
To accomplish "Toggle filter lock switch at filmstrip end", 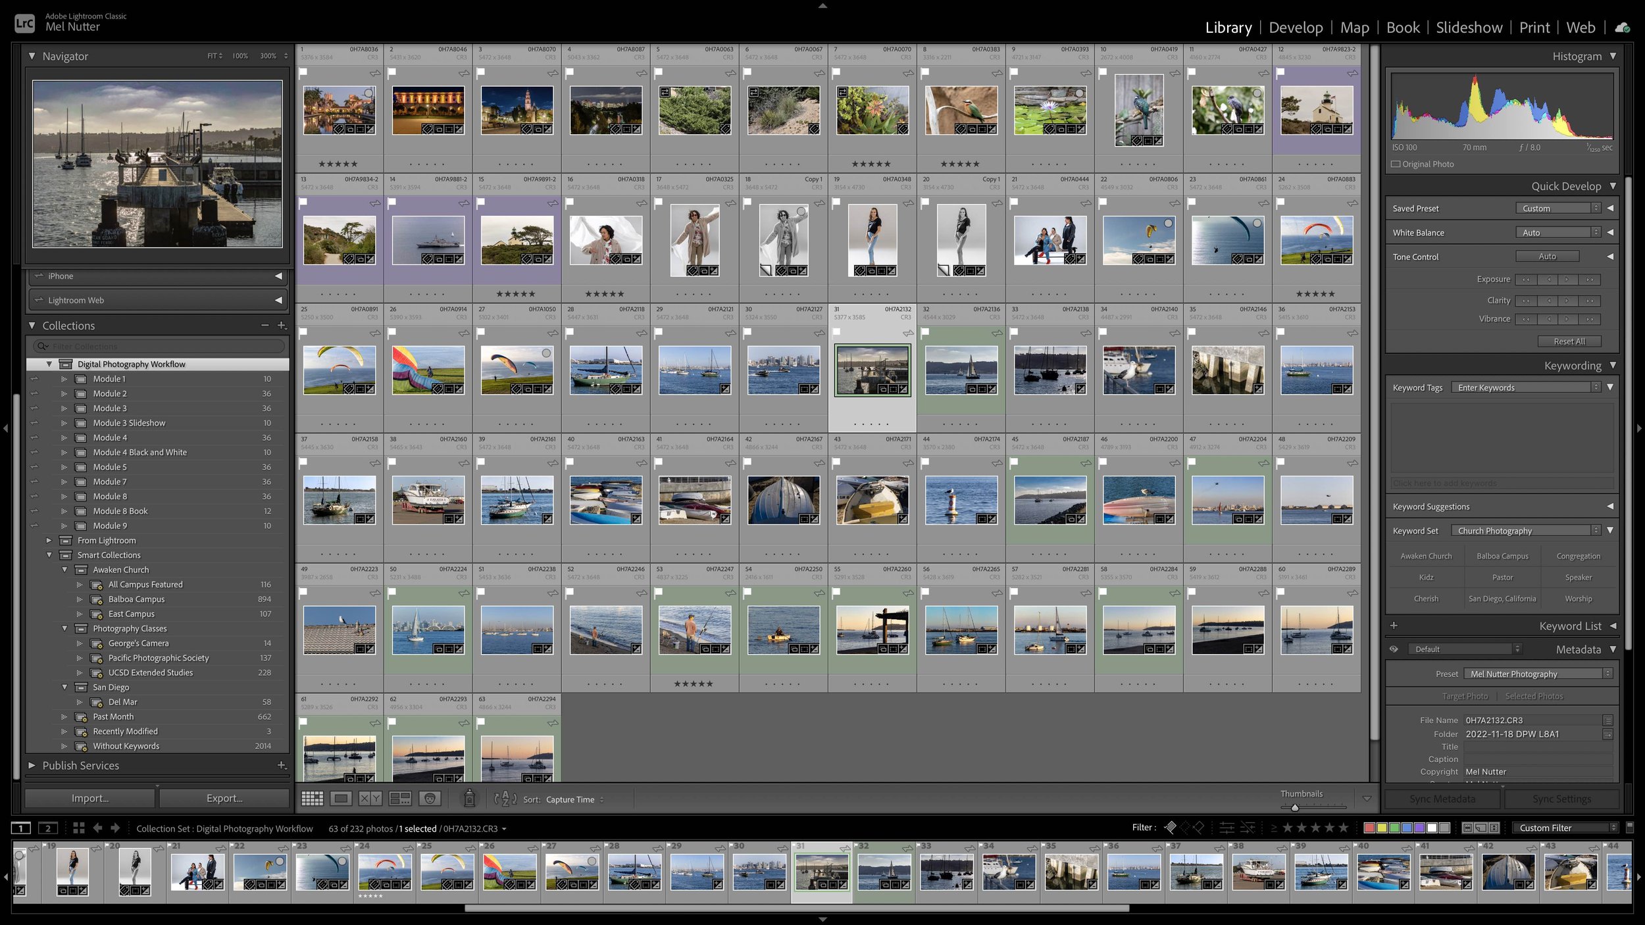I will coord(1629,828).
